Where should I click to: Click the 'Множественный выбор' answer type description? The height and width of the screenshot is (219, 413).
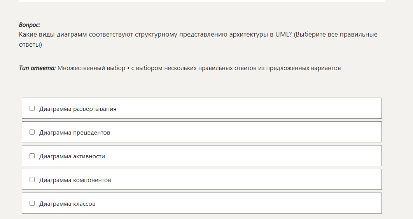click(199, 68)
